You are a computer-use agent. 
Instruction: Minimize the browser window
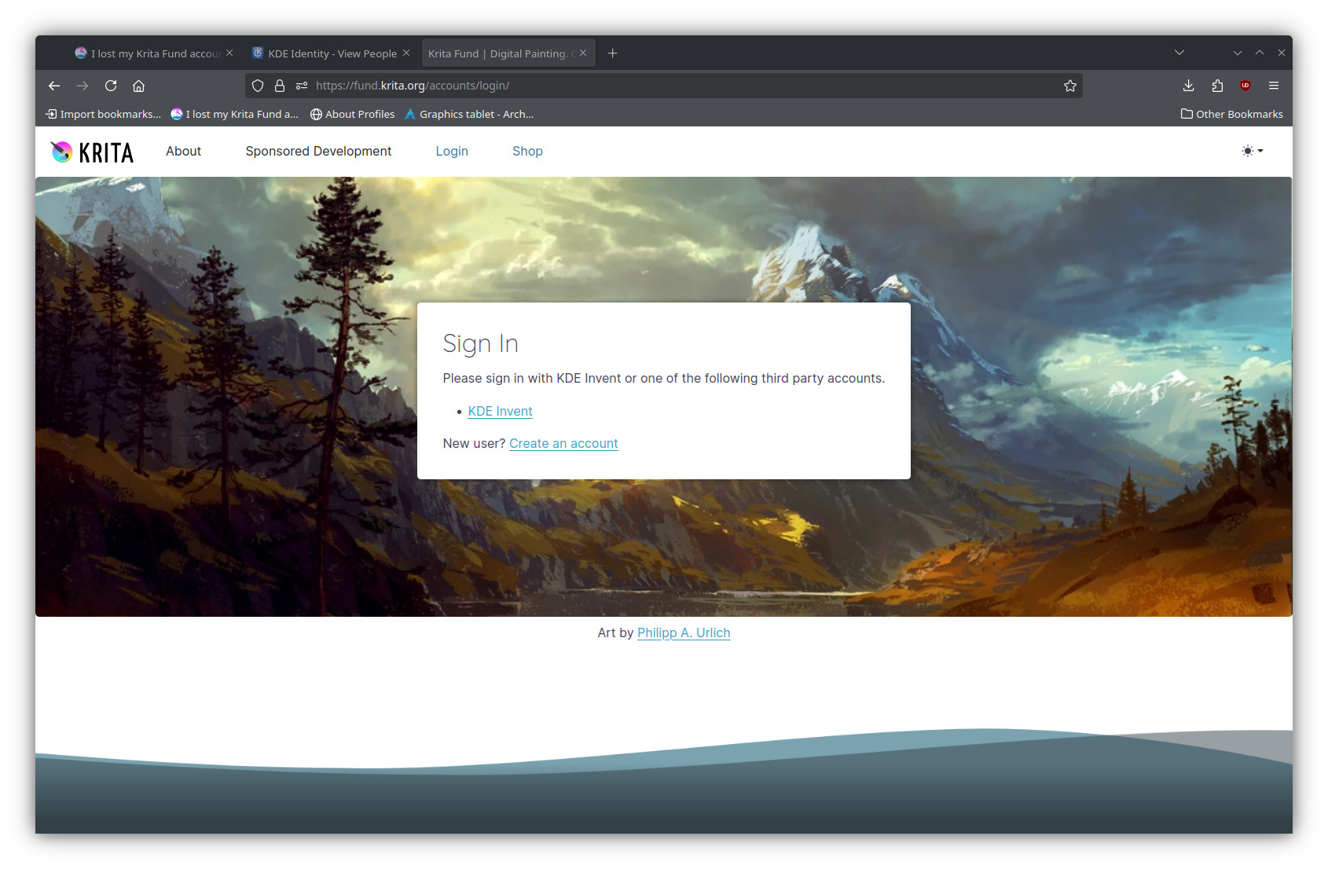1238,53
